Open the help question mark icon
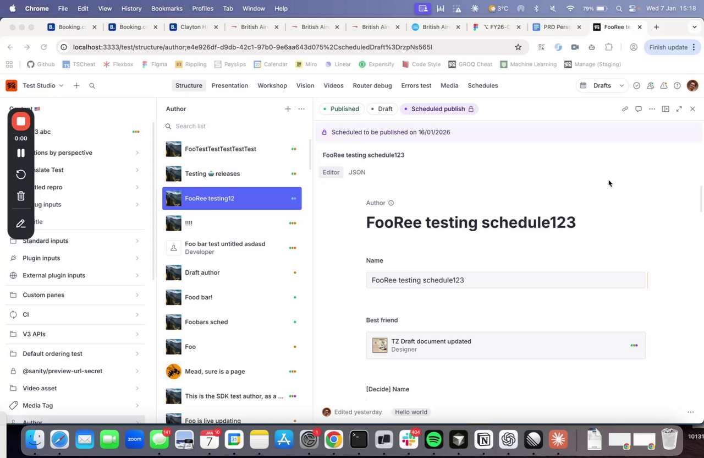 coord(677,86)
